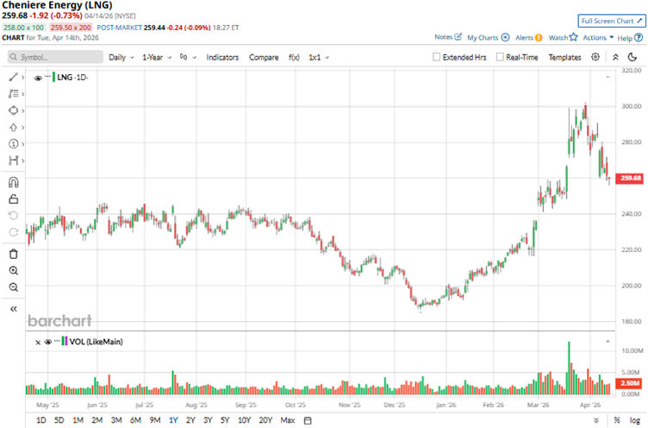648x428 pixels.
Task: Select the 10Y range
Action: click(x=244, y=420)
